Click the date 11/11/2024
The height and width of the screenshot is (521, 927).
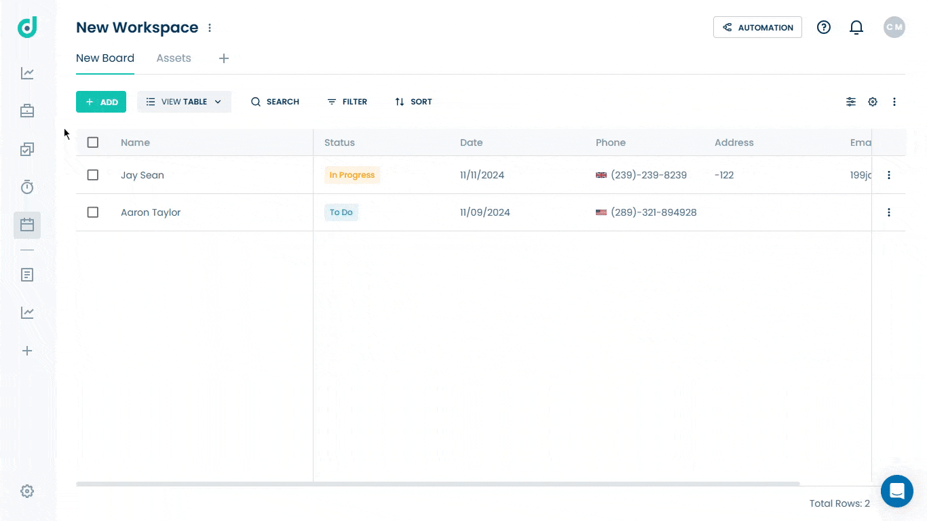(482, 175)
